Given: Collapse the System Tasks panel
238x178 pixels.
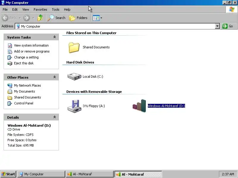Looking at the screenshot, I should coord(54,37).
